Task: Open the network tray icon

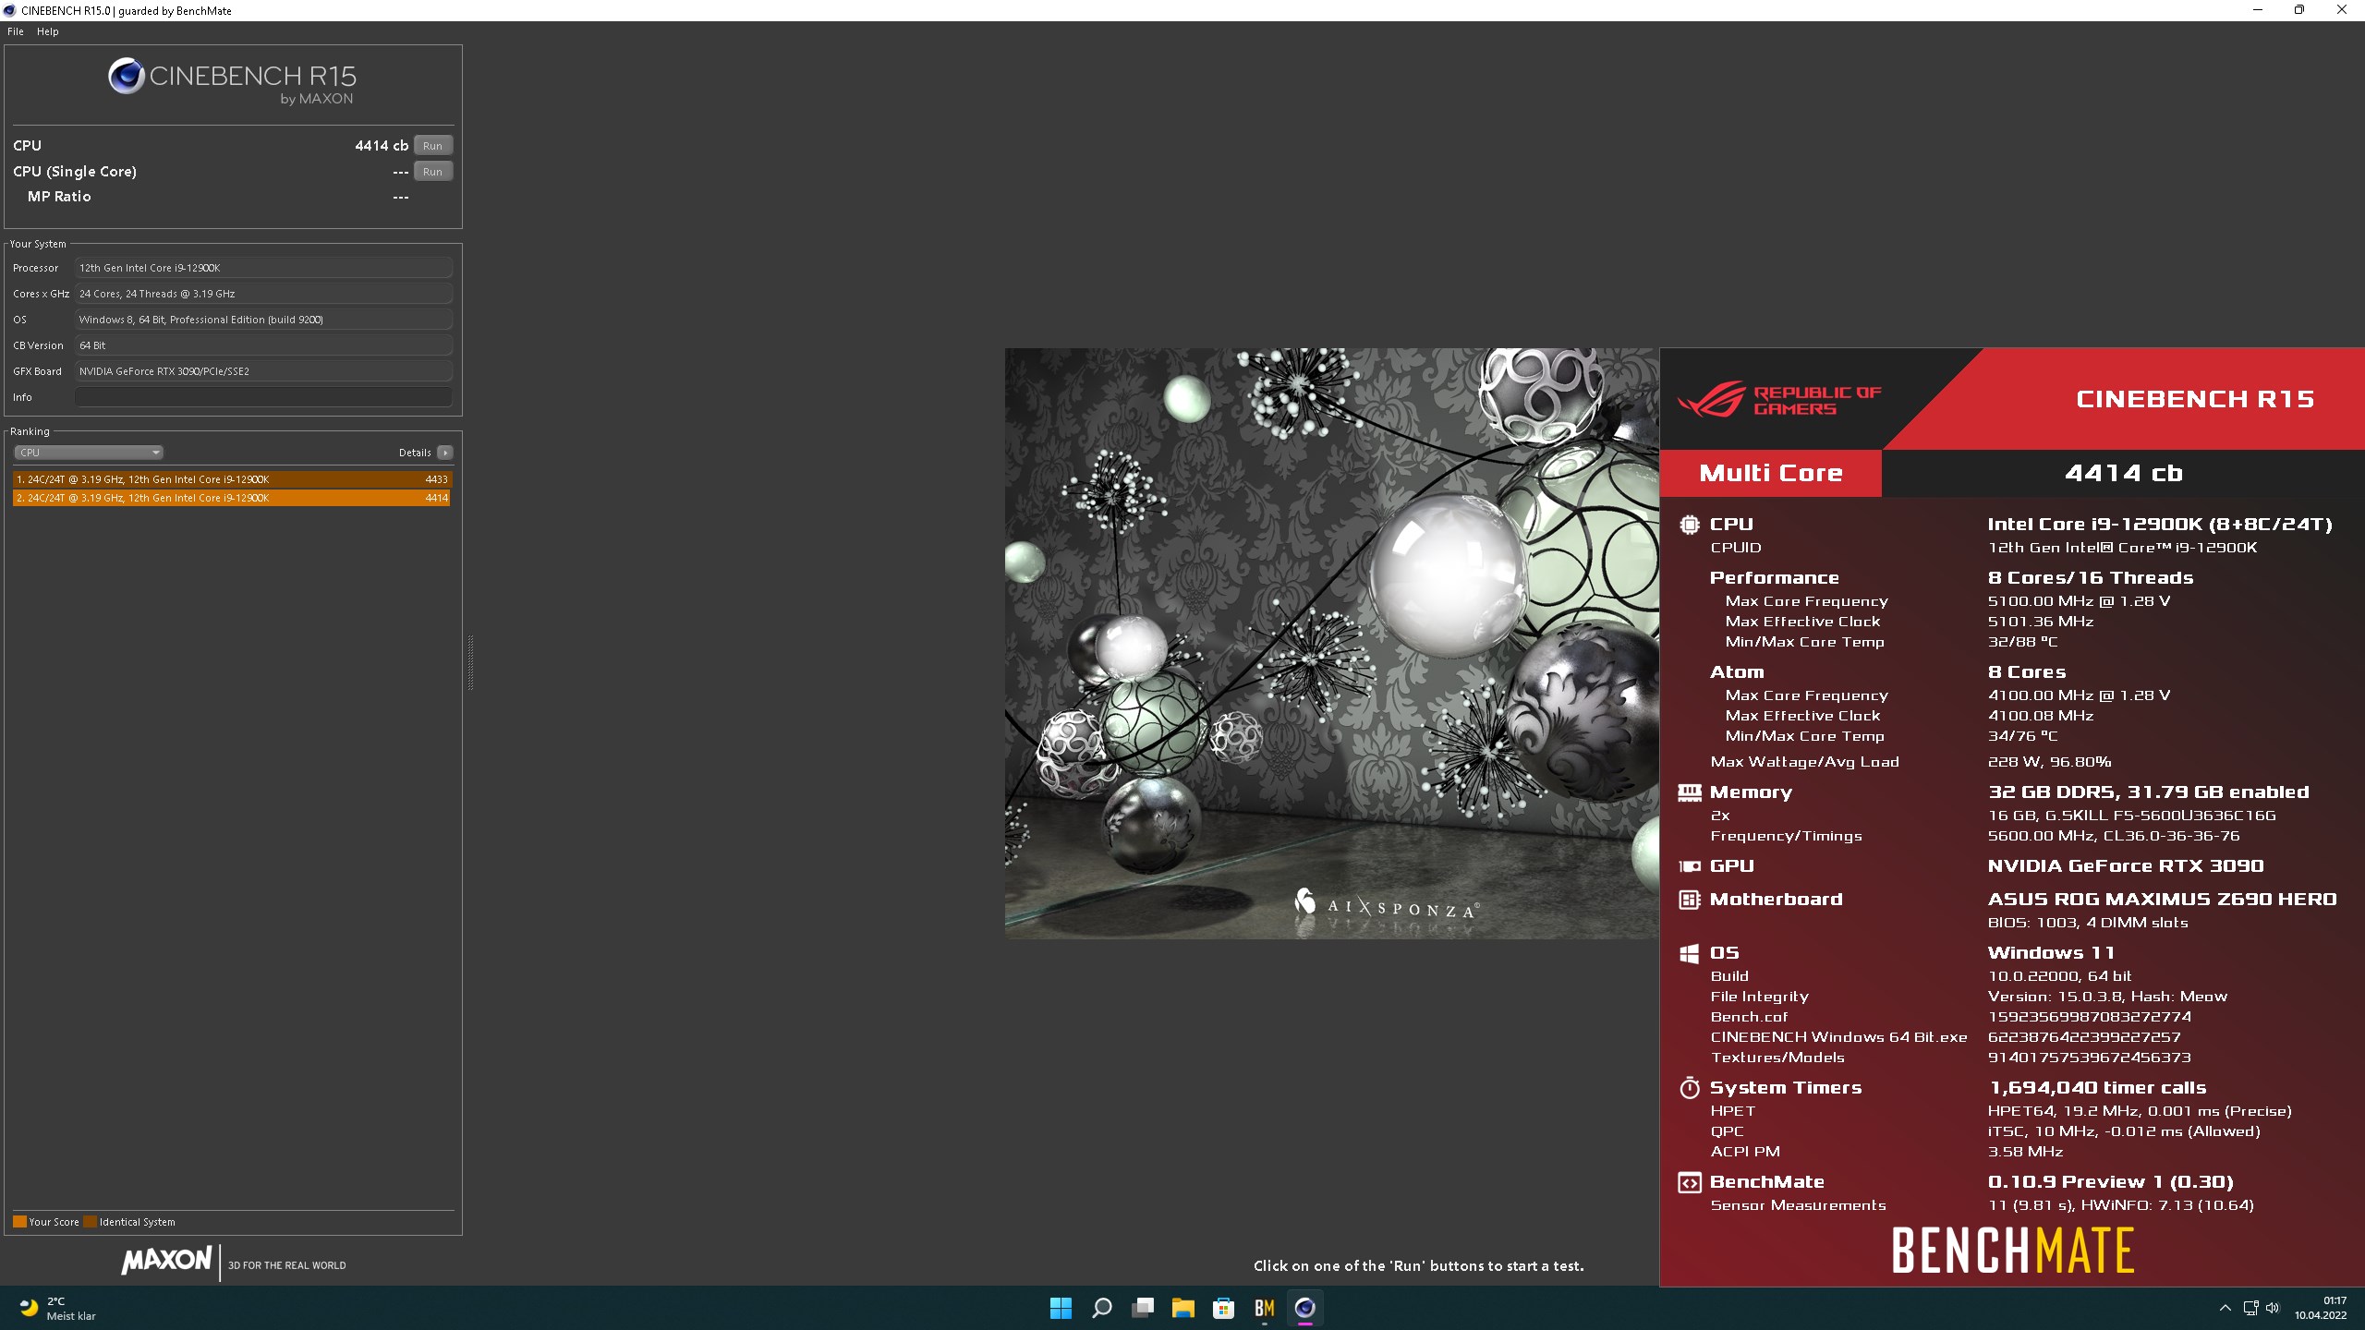Action: [x=2250, y=1308]
